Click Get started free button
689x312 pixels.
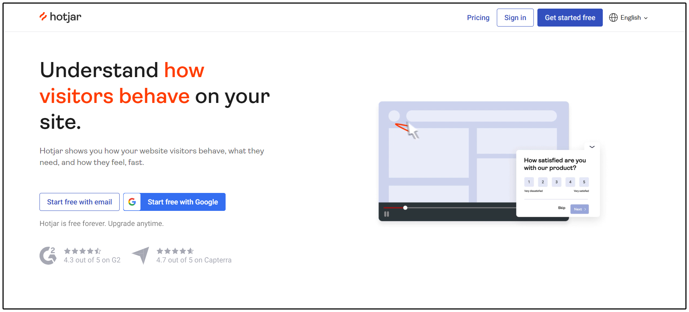(570, 18)
